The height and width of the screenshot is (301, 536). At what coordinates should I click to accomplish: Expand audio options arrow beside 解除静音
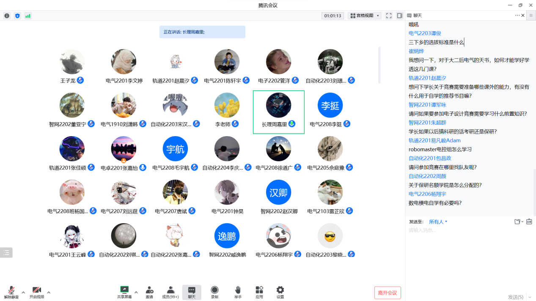coord(23,292)
